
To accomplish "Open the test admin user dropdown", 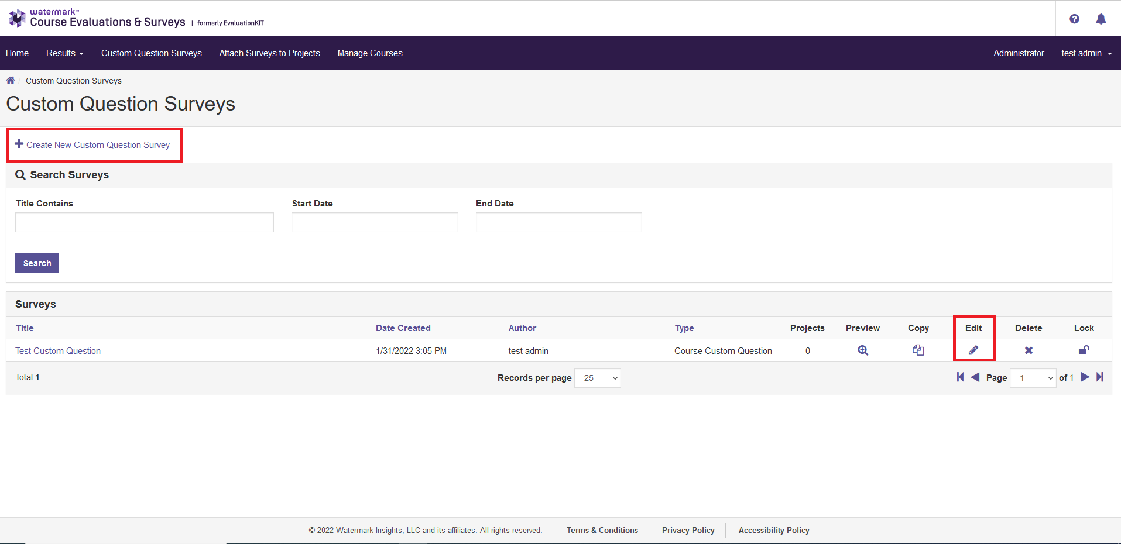I will (x=1086, y=53).
